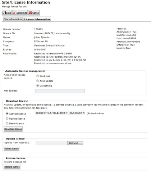The image size is (151, 173).
Task: Click the Restore license button
Action: [x=12, y=167]
